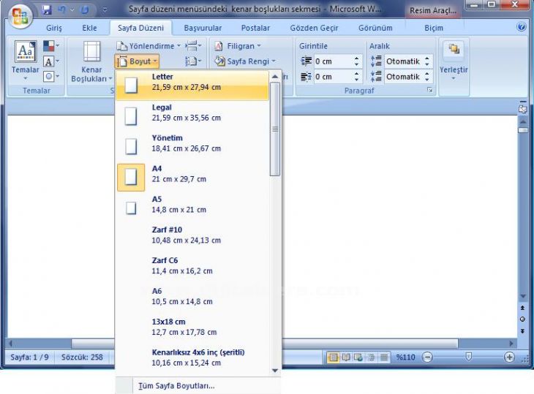This screenshot has width=534, height=394.
Task: Click Sözcük: 258 word count
Action: 82,357
